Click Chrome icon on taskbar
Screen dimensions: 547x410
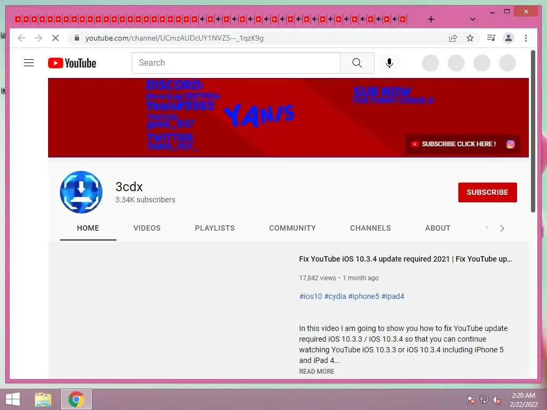pyautogui.click(x=76, y=399)
